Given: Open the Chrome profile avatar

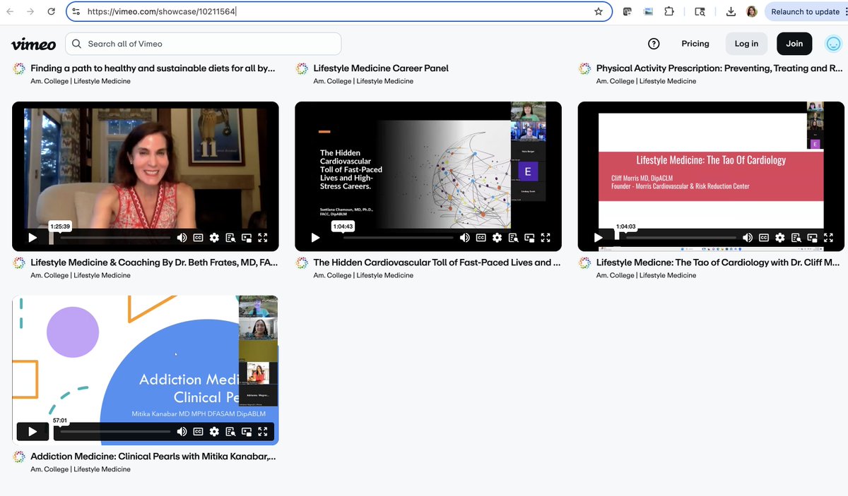Looking at the screenshot, I should pyautogui.click(x=751, y=12).
